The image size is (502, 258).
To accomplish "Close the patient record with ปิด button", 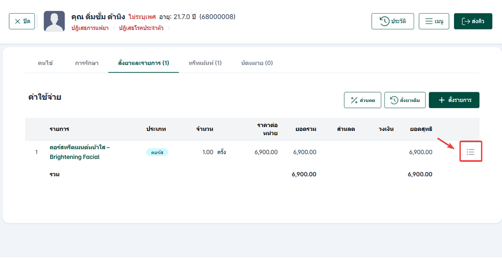I will (22, 21).
